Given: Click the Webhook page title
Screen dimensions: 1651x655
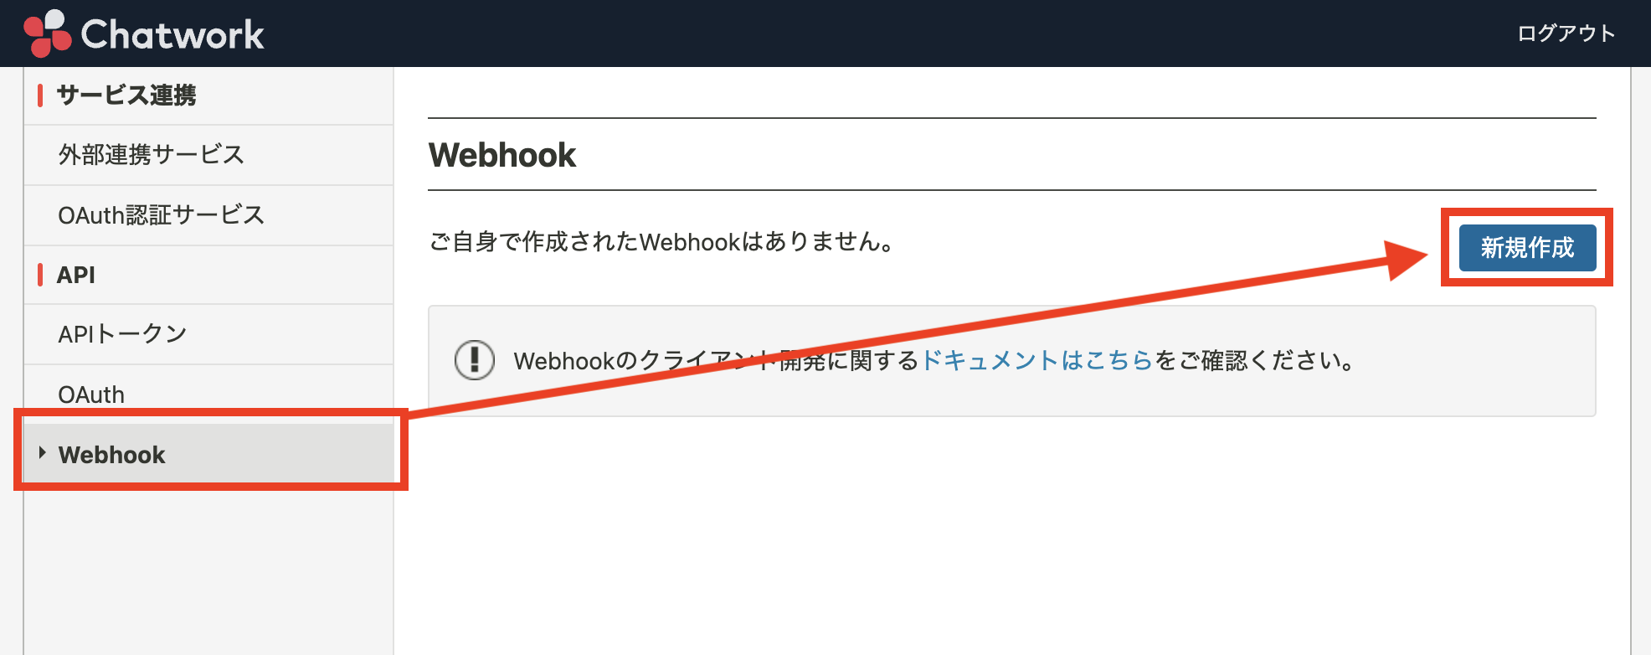Looking at the screenshot, I should click(502, 155).
